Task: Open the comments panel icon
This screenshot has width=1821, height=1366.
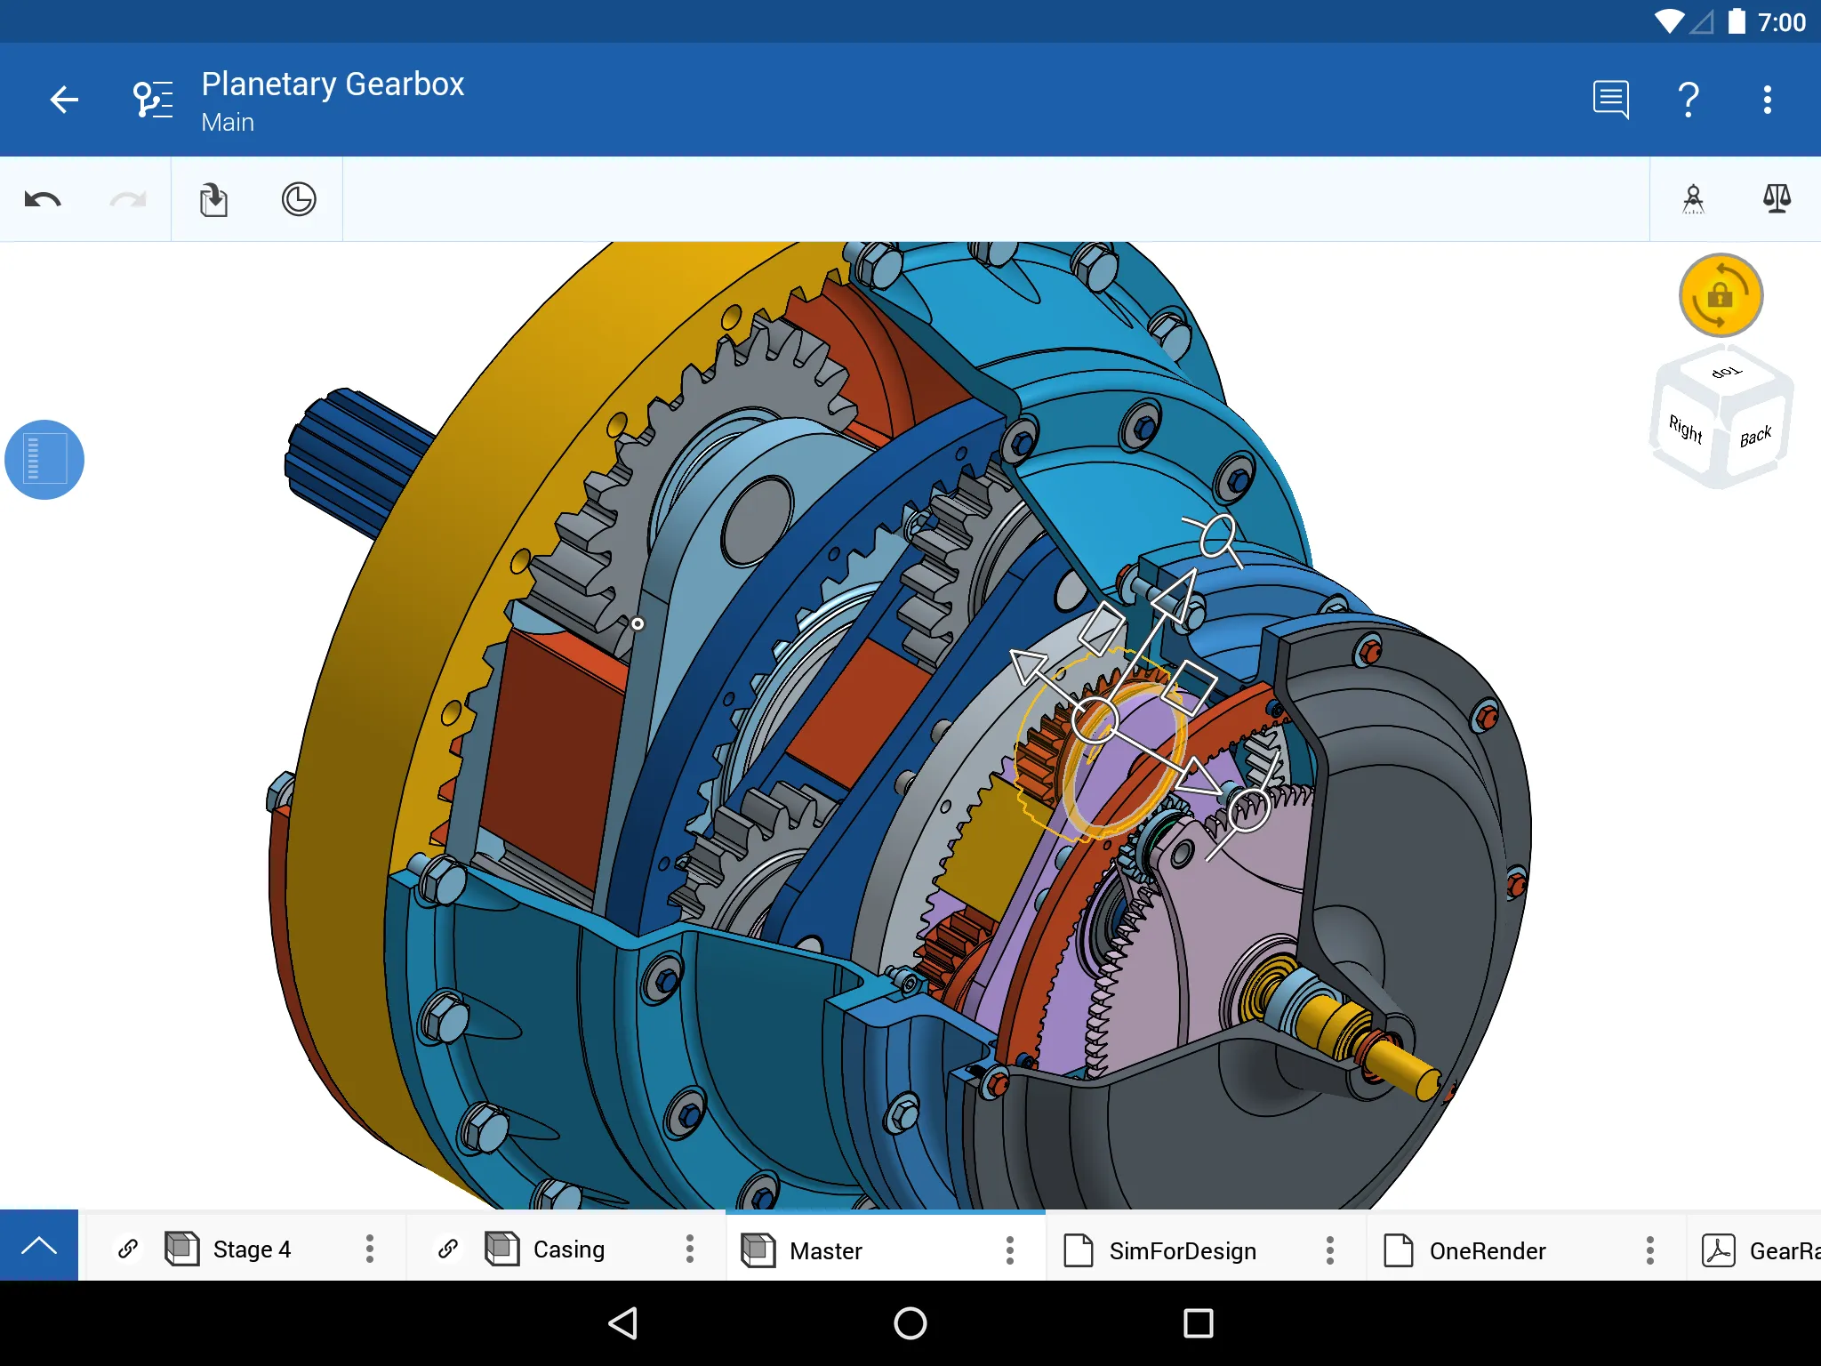Action: click(x=1611, y=100)
